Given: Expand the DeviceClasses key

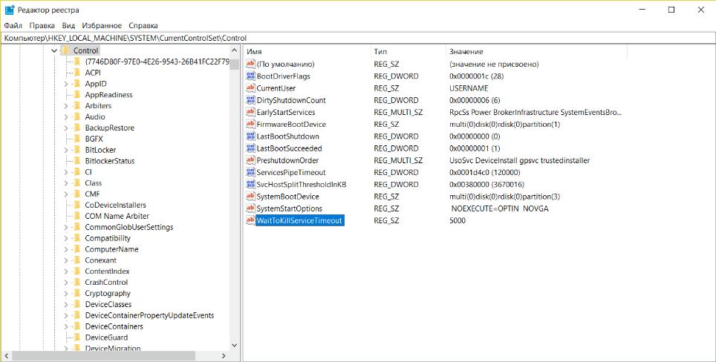Looking at the screenshot, I should [x=66, y=304].
